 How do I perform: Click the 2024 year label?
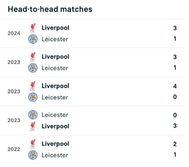pyautogui.click(x=14, y=33)
